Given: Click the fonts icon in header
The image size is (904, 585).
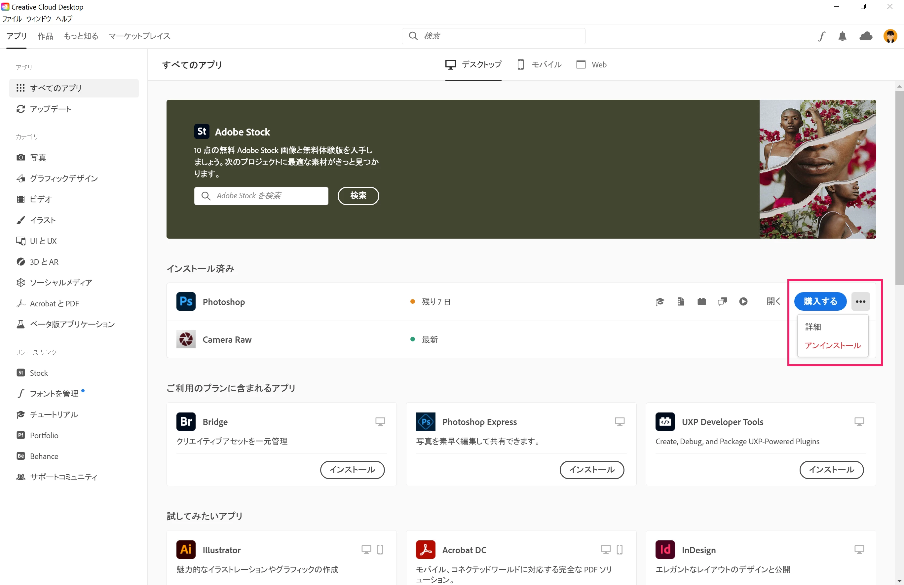Looking at the screenshot, I should pos(822,36).
